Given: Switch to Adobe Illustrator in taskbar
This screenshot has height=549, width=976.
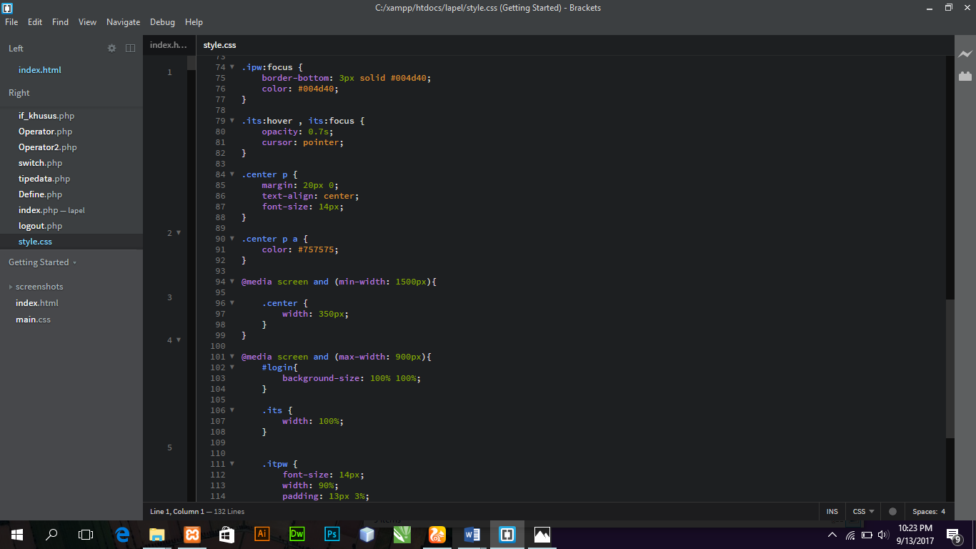Looking at the screenshot, I should [x=262, y=535].
